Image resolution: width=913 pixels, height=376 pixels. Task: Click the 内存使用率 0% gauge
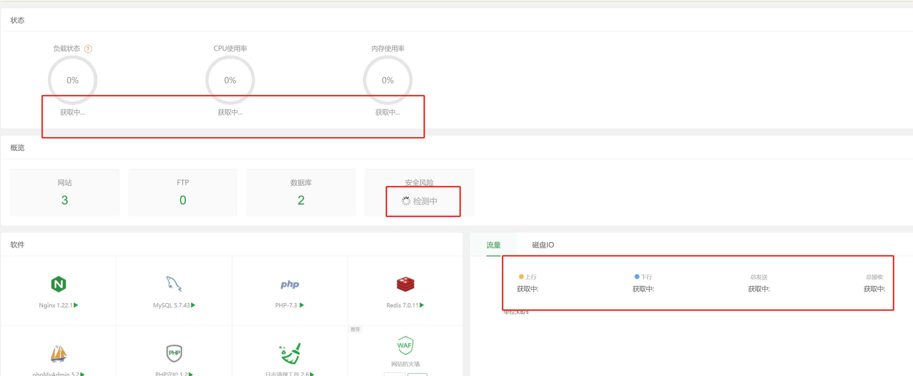(387, 80)
